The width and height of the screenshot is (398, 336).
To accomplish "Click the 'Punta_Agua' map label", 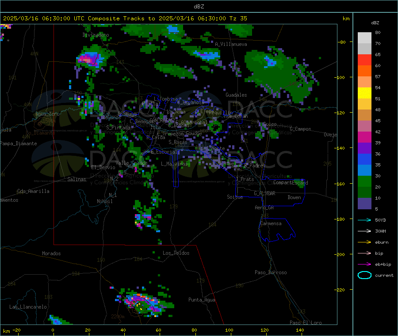I will (202, 300).
